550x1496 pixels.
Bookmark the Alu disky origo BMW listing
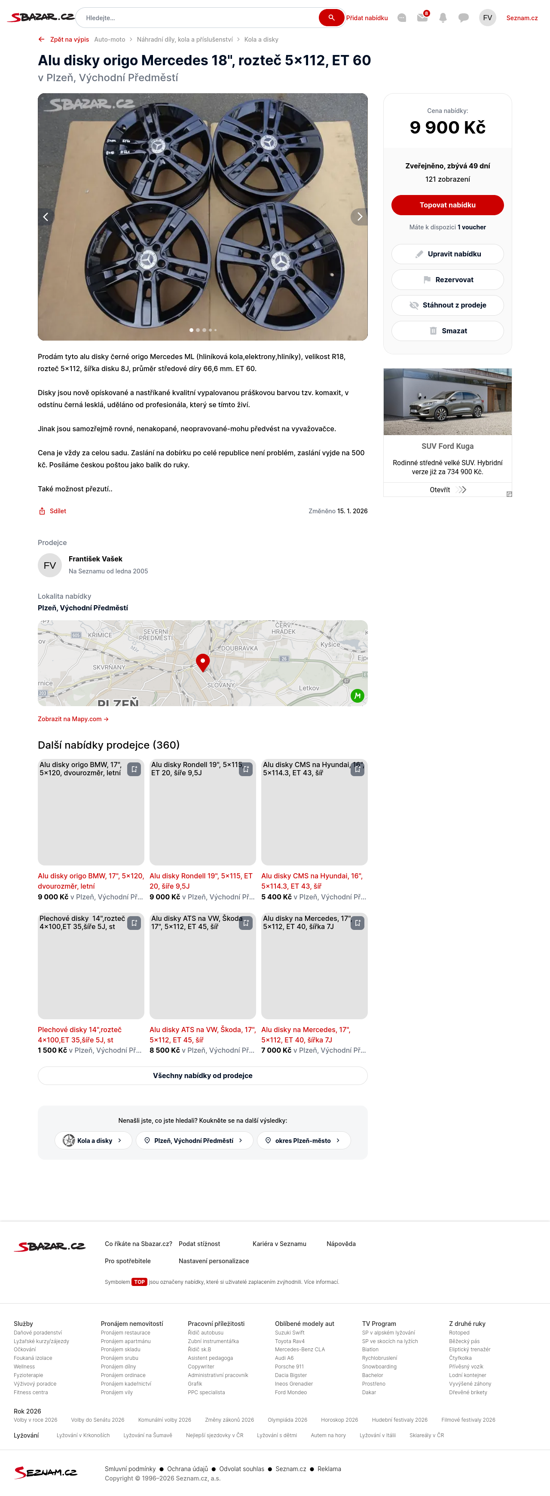point(134,769)
